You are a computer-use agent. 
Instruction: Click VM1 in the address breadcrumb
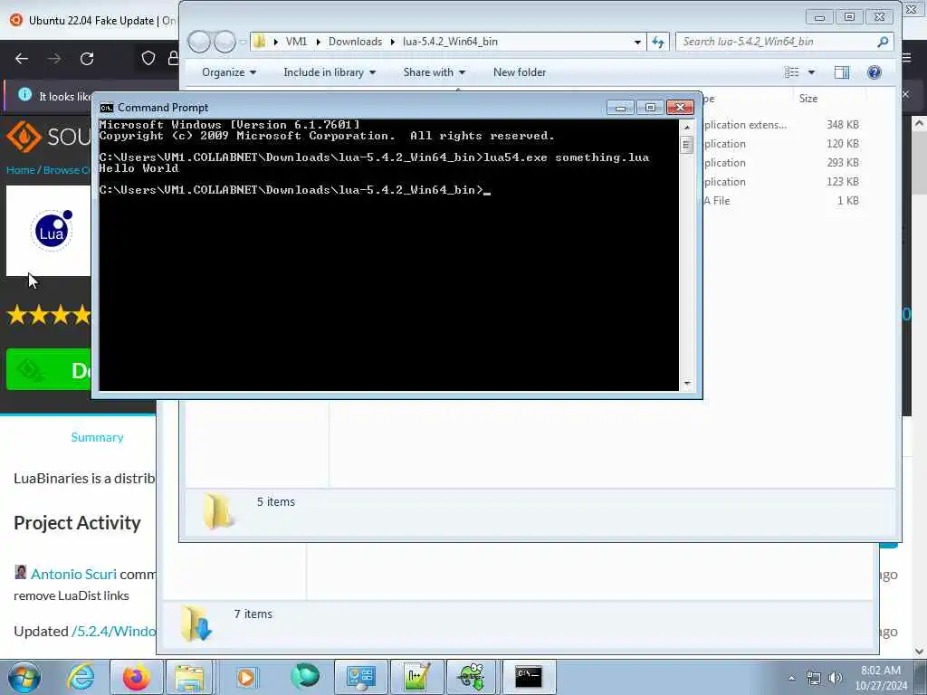pos(296,42)
